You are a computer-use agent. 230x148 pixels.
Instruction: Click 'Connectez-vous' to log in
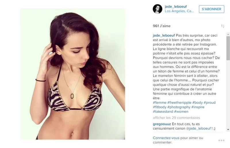pos(166,138)
